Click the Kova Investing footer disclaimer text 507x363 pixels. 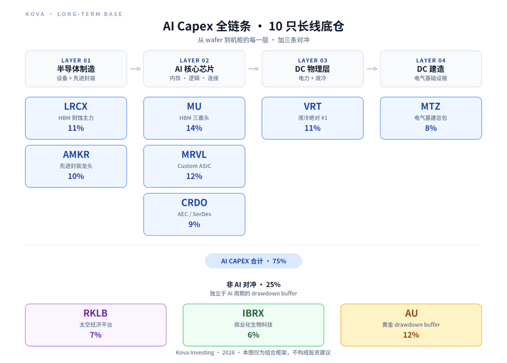253,352
